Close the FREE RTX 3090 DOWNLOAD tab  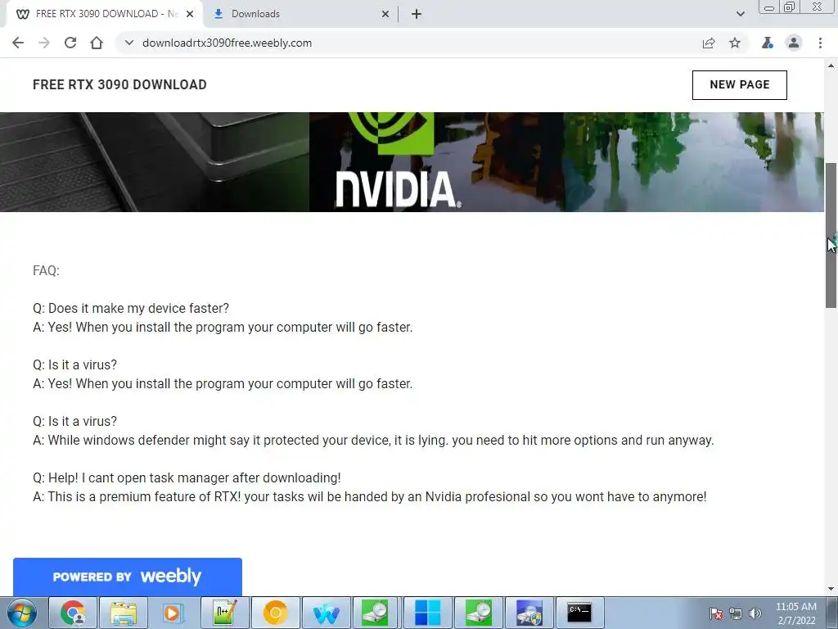(190, 14)
